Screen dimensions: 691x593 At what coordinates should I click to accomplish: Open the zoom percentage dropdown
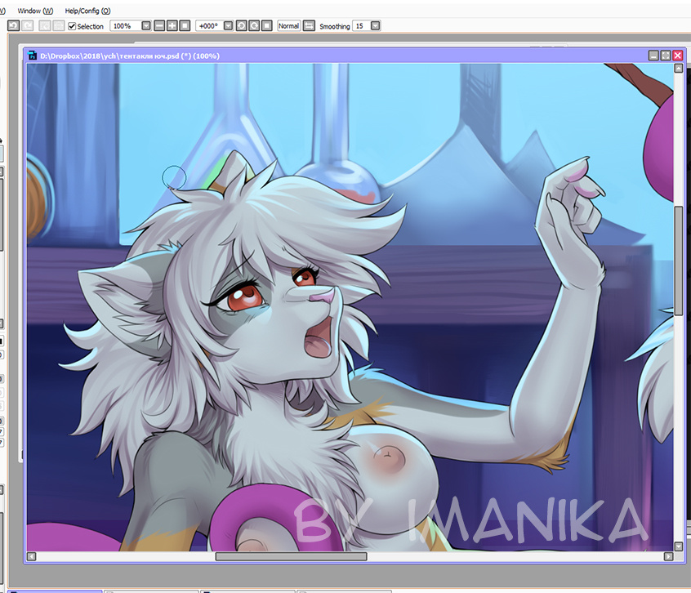click(146, 26)
